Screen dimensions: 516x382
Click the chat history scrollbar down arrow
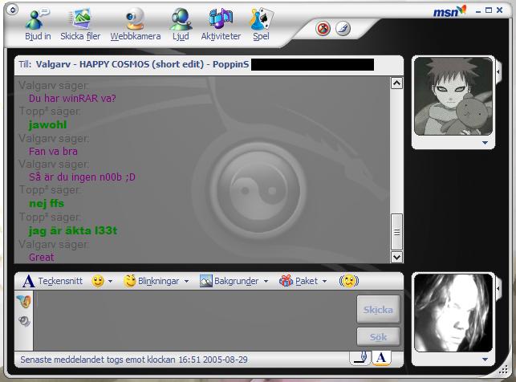tap(396, 257)
